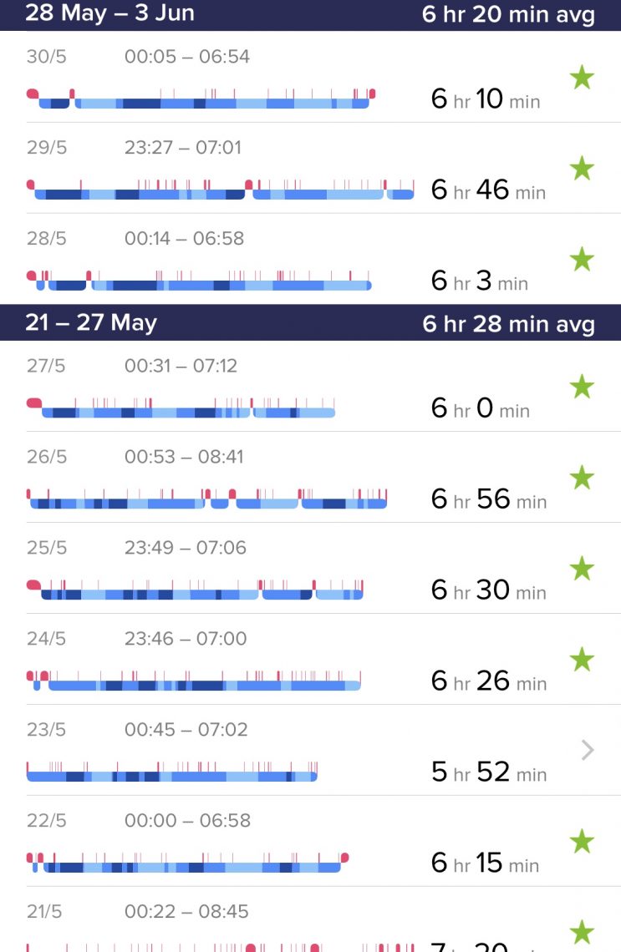Tap the green star for 29/5
Viewport: 621px width, 952px height.
point(582,169)
